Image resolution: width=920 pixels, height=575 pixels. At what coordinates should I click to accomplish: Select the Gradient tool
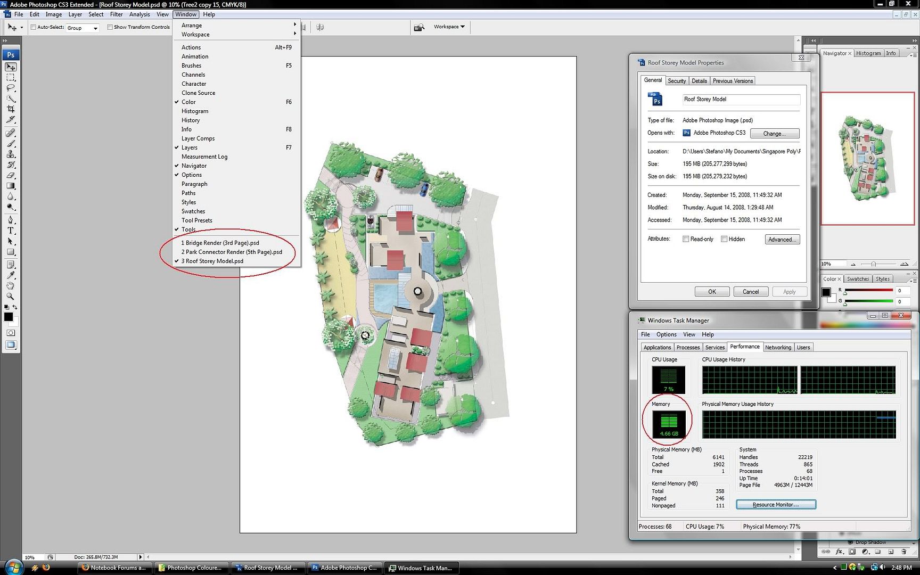click(x=11, y=186)
